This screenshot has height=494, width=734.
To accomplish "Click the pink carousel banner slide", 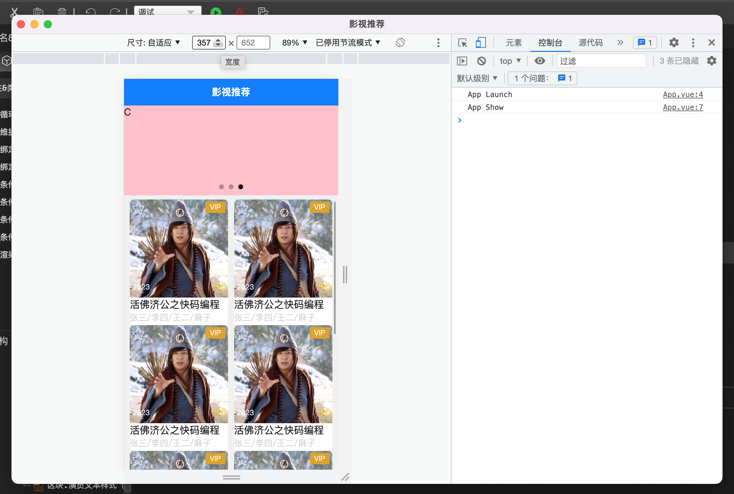I will click(231, 150).
